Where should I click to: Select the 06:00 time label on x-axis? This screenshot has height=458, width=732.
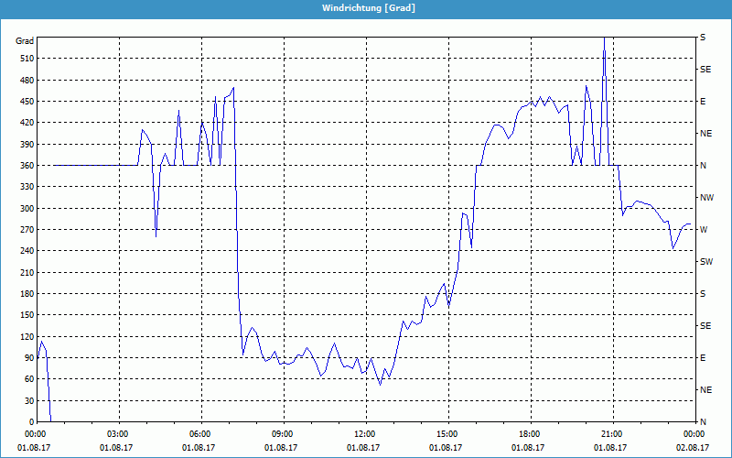tap(200, 433)
